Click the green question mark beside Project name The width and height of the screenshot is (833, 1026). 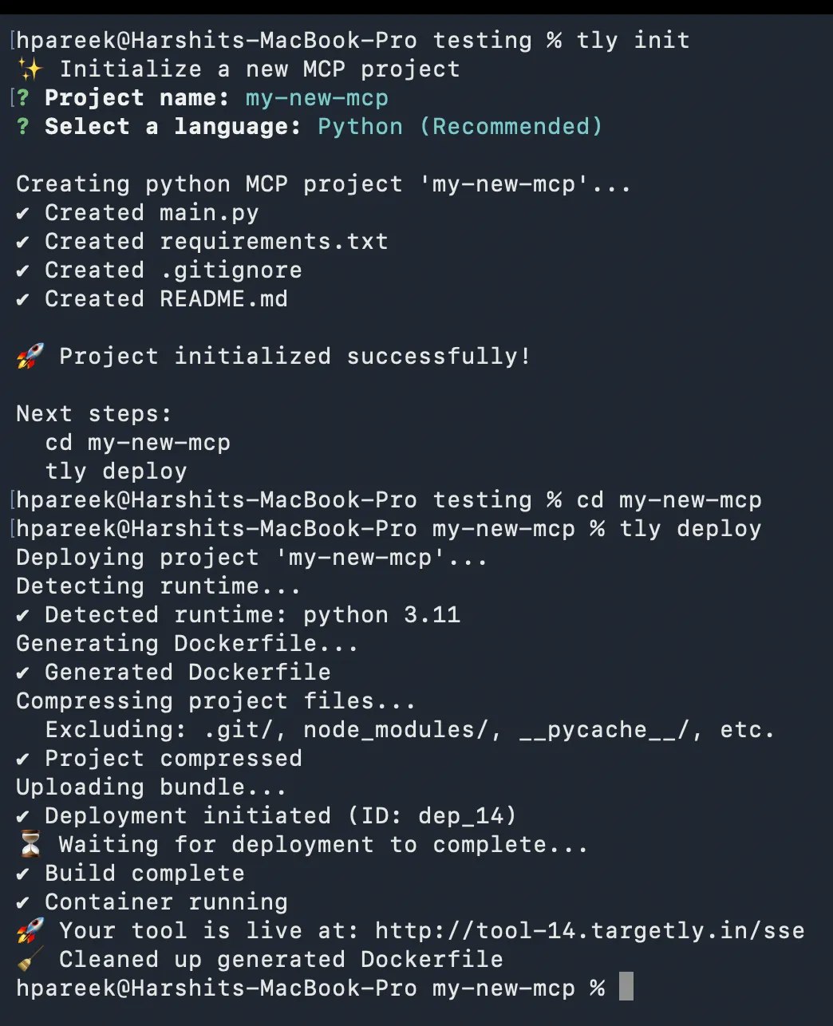click(x=23, y=98)
